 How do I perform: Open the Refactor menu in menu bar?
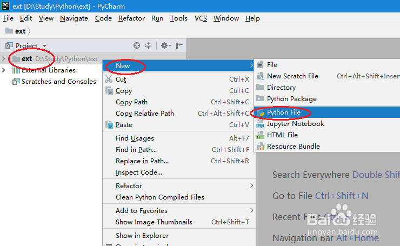[x=131, y=18]
